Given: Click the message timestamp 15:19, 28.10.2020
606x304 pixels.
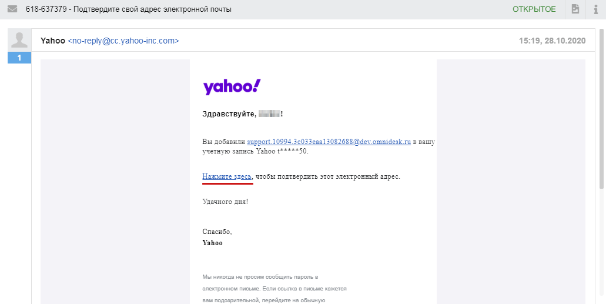Looking at the screenshot, I should point(552,41).
